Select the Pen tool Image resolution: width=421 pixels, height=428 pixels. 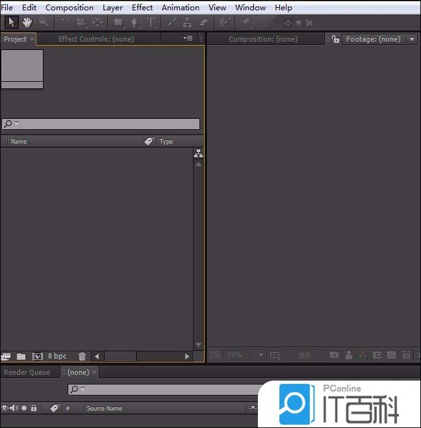[x=134, y=22]
